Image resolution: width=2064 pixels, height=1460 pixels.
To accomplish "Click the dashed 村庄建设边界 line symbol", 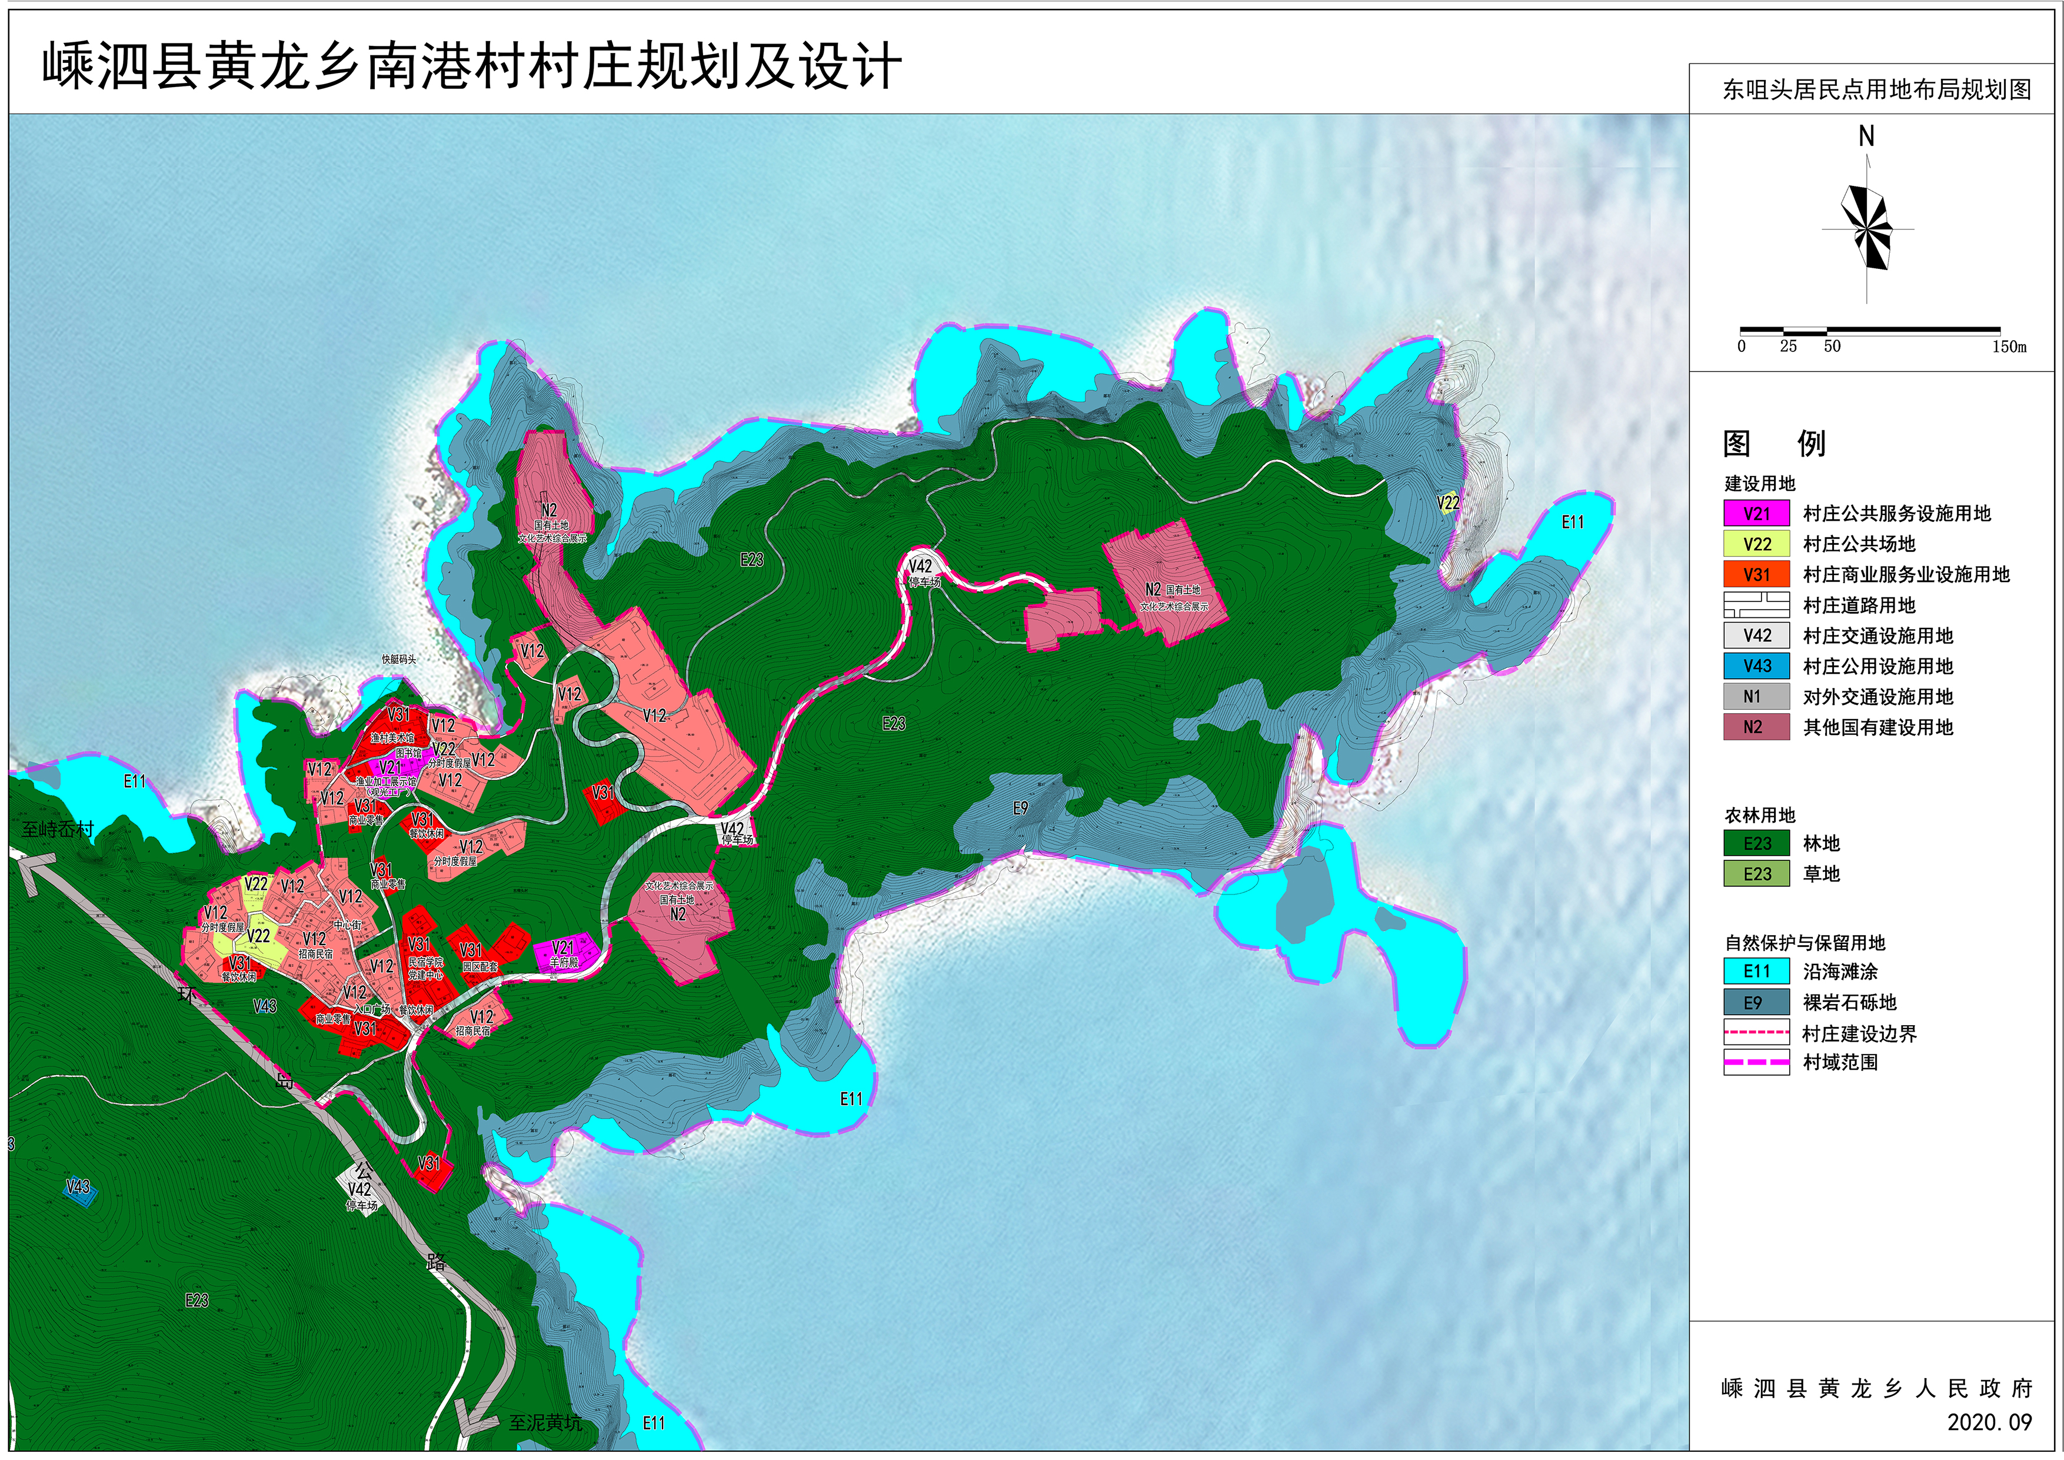I will pos(1756,1033).
